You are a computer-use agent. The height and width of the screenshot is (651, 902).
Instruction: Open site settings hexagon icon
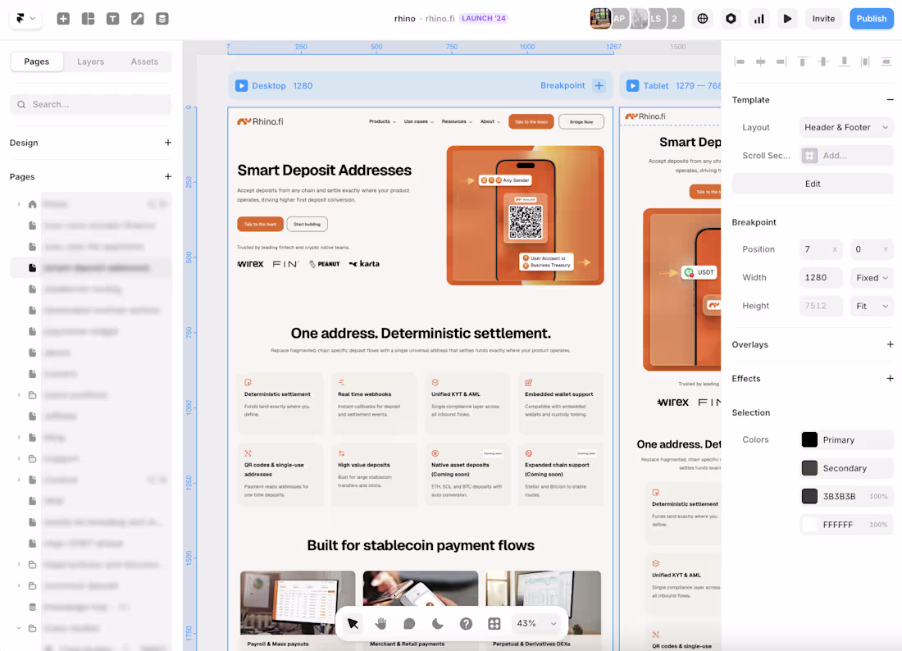click(x=731, y=18)
